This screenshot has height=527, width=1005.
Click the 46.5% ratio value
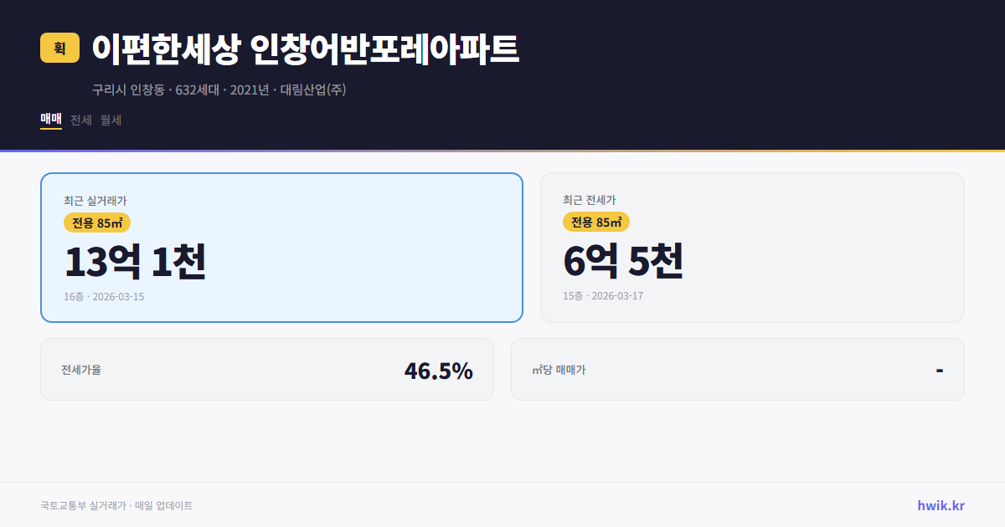coord(438,369)
